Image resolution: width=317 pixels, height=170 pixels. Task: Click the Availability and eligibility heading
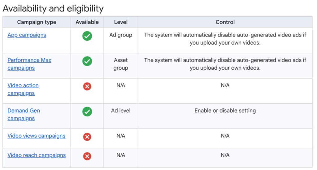pos(53,8)
